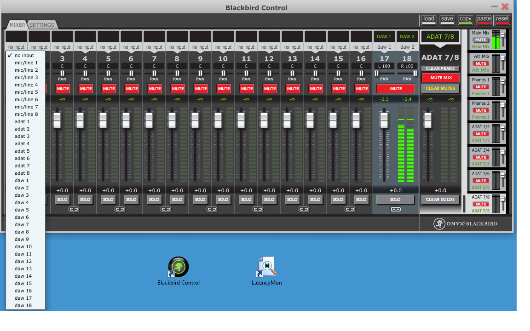530x331 pixels.
Task: Link channels 5 and 6 with chain icon
Action: tap(120, 209)
